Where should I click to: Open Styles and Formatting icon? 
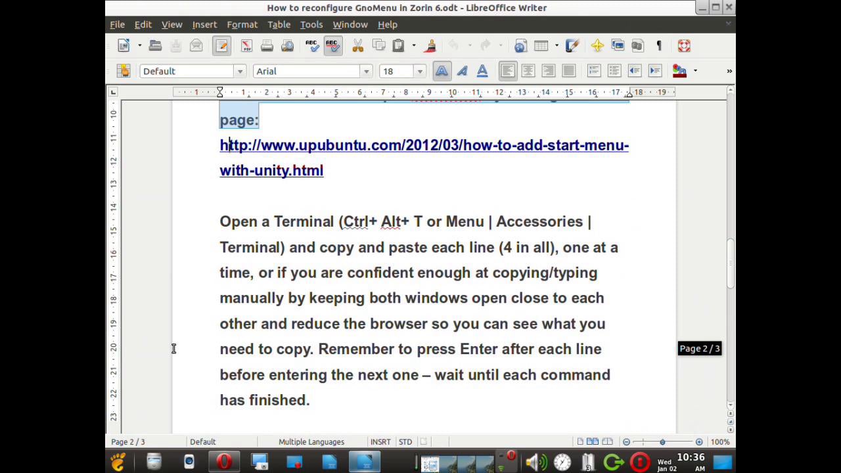click(124, 71)
